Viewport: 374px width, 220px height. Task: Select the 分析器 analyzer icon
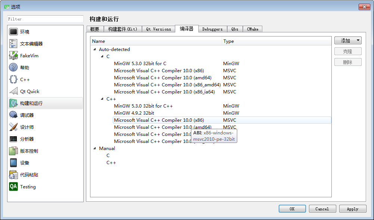coord(13,139)
